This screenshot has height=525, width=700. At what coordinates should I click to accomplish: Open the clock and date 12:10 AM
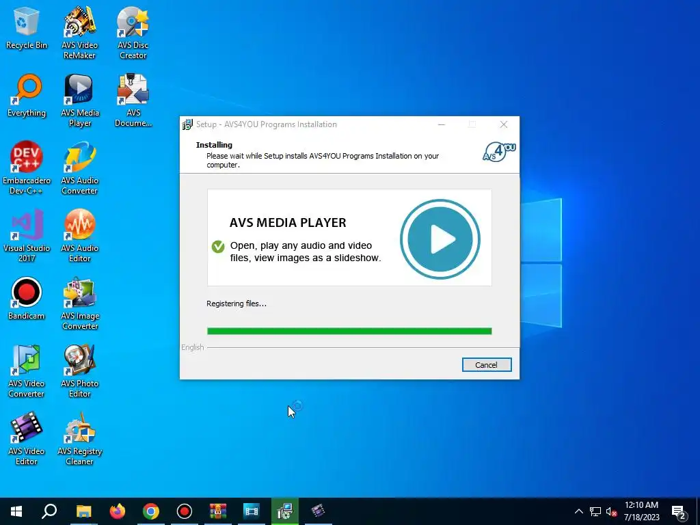coord(641,511)
